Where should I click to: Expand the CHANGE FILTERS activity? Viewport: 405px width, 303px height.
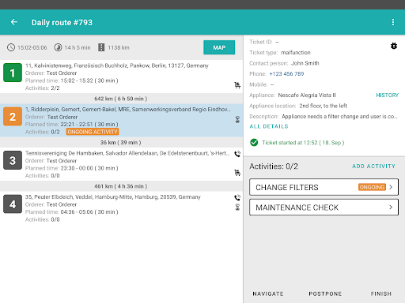[324, 187]
